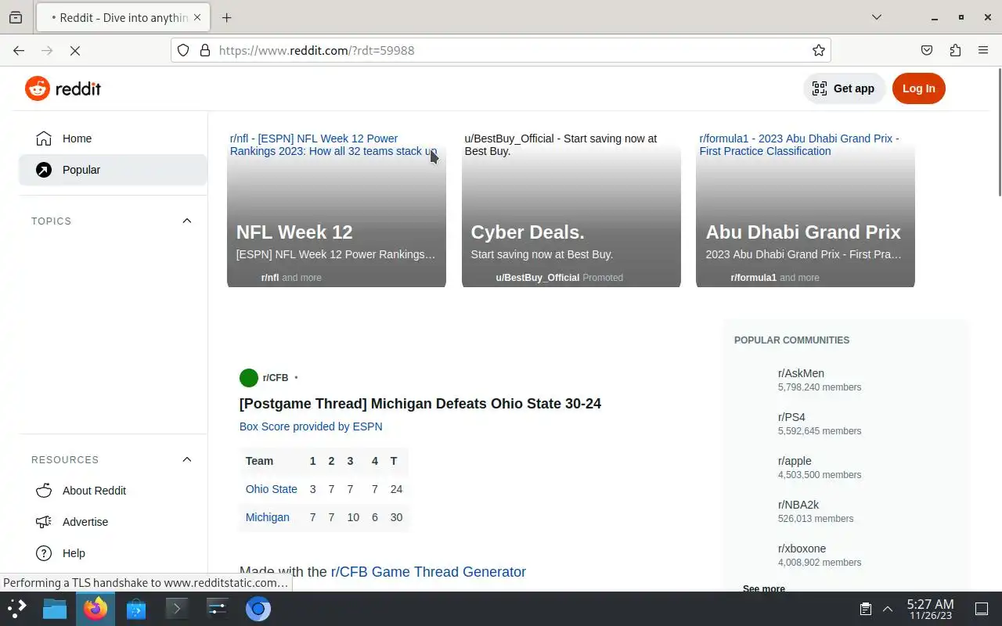1002x626 pixels.
Task: Open the Abu Dhabi Grand Prix card
Action: 806,210
